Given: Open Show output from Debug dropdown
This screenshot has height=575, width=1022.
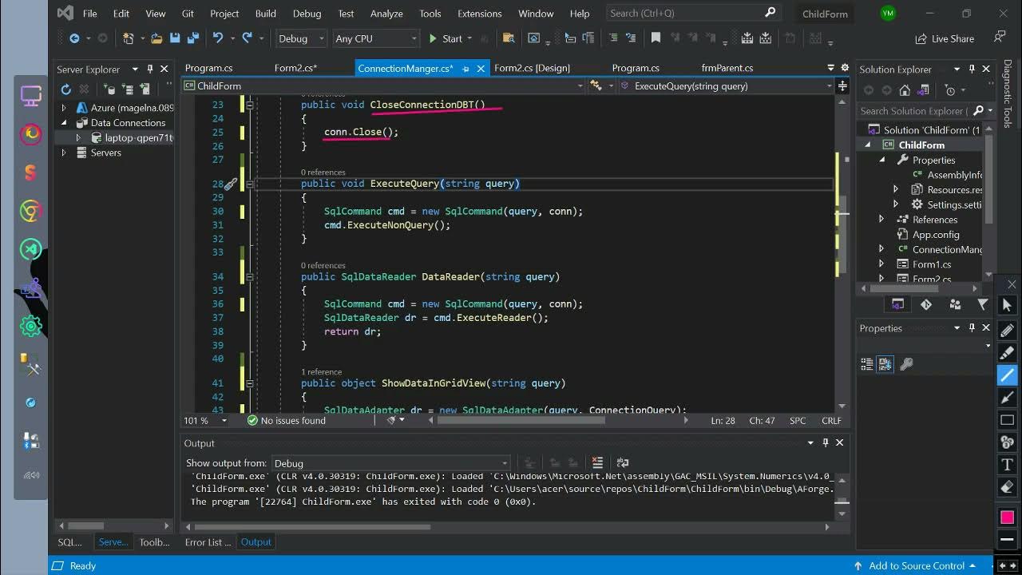Looking at the screenshot, I should pos(390,463).
